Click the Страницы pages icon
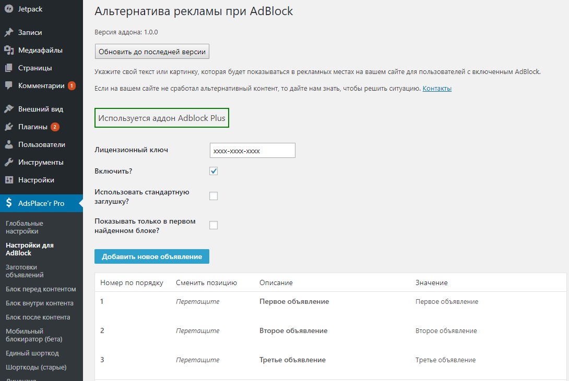Image resolution: width=569 pixels, height=381 pixels. point(9,68)
